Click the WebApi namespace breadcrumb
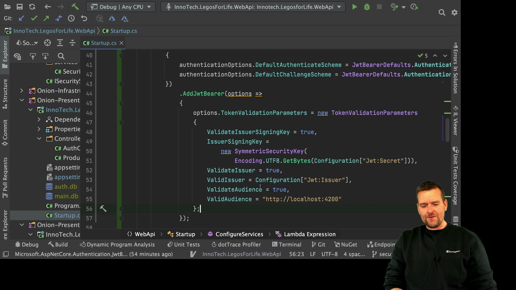 tap(141, 234)
